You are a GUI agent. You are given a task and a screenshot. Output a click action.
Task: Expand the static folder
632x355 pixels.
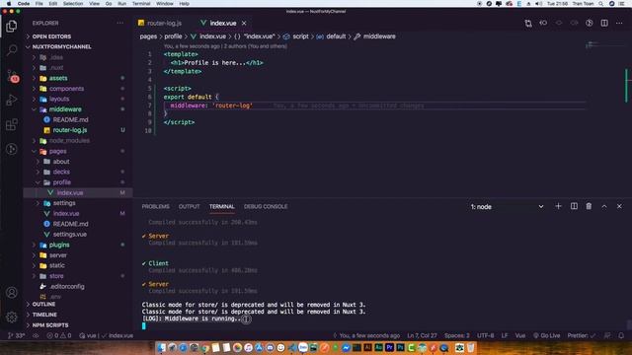click(57, 265)
